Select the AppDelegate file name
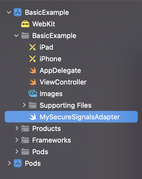 point(60,70)
